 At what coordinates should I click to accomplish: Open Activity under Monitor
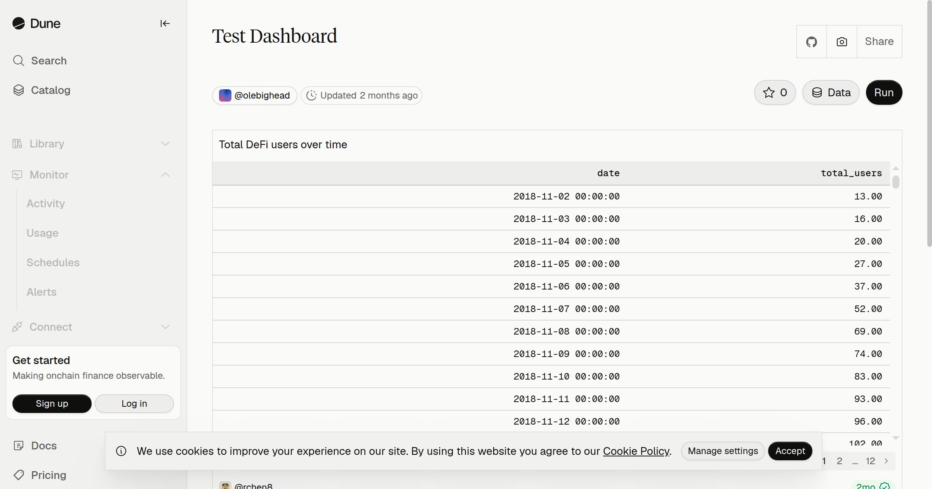[46, 203]
